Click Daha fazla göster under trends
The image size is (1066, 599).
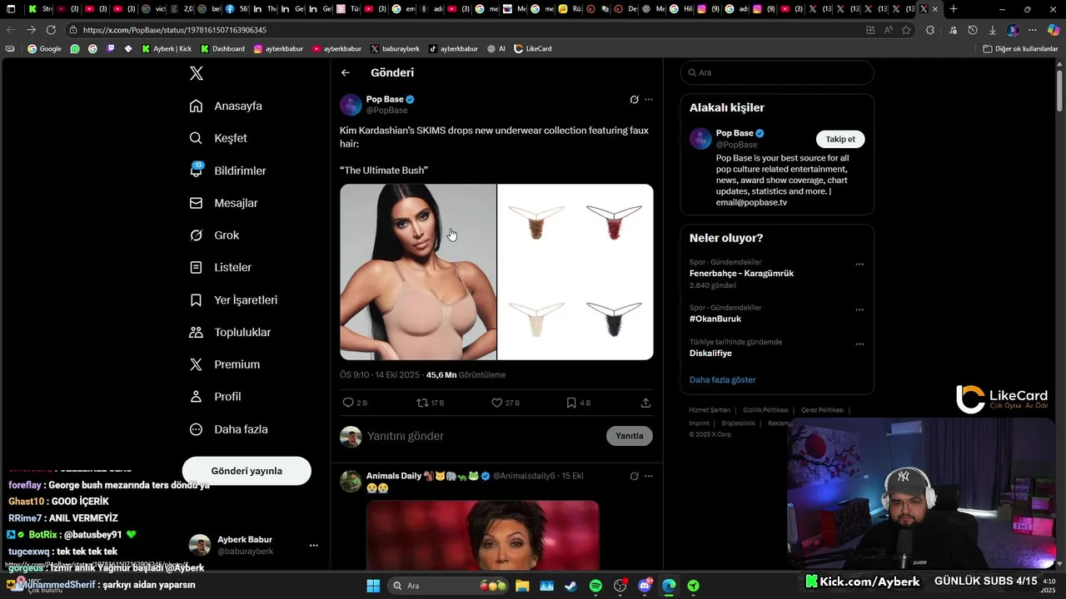point(722,380)
